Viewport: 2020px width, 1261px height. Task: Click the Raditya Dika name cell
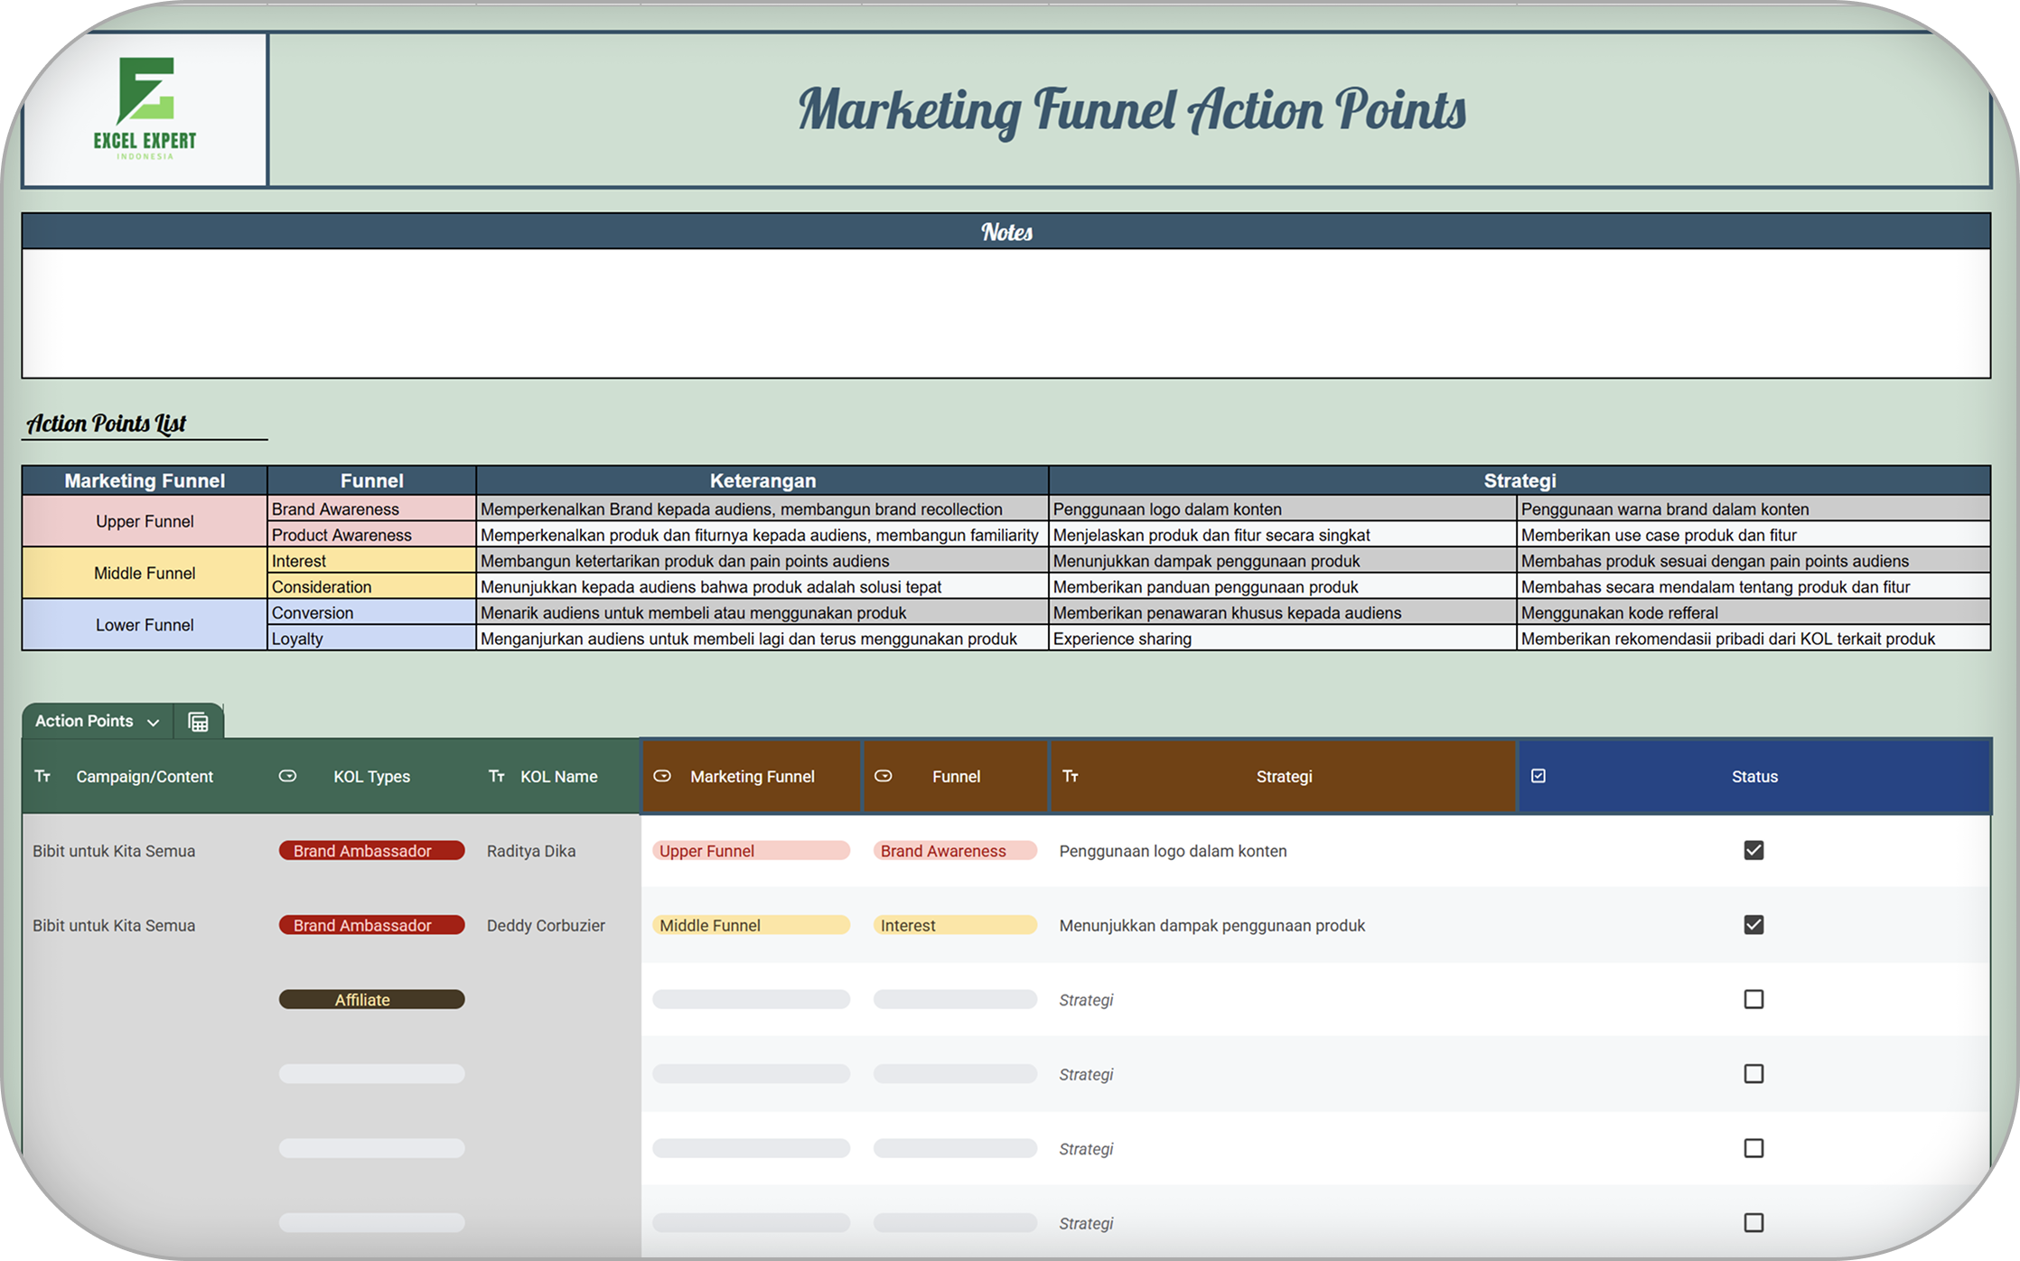pos(531,851)
